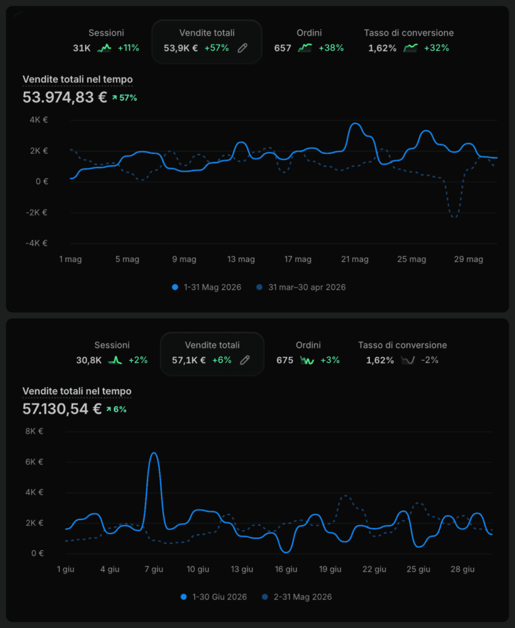Image resolution: width=515 pixels, height=628 pixels.
Task: Click the '2-31 Mag 2026' legend label
Action: pos(303,597)
